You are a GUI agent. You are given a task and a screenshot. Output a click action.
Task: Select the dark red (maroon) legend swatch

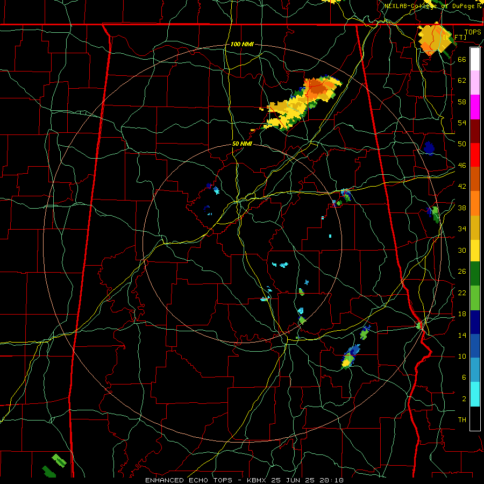tap(475, 131)
